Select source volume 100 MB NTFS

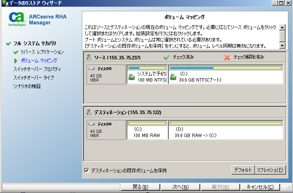147,74
